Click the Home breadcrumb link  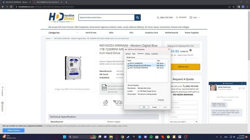click(x=48, y=38)
